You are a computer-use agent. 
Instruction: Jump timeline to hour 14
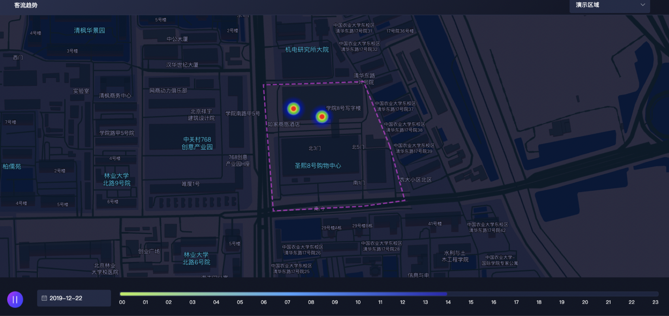pyautogui.click(x=448, y=302)
